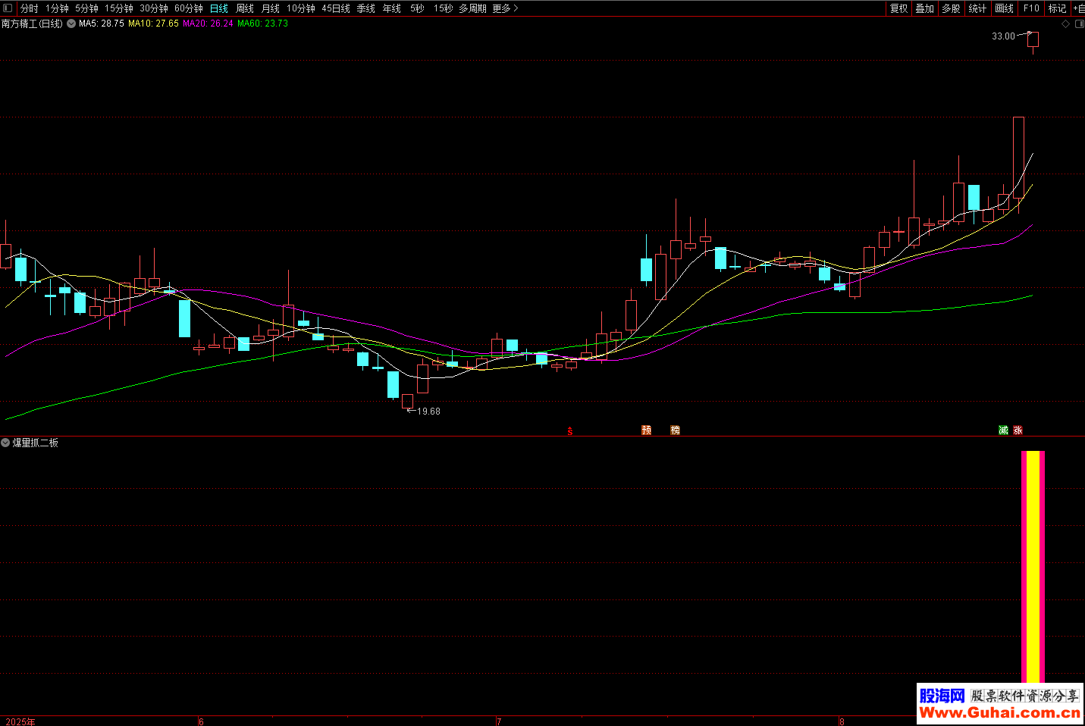The height and width of the screenshot is (726, 1085).
Task: Toggle the right side panel icon
Action: pos(1079,24)
